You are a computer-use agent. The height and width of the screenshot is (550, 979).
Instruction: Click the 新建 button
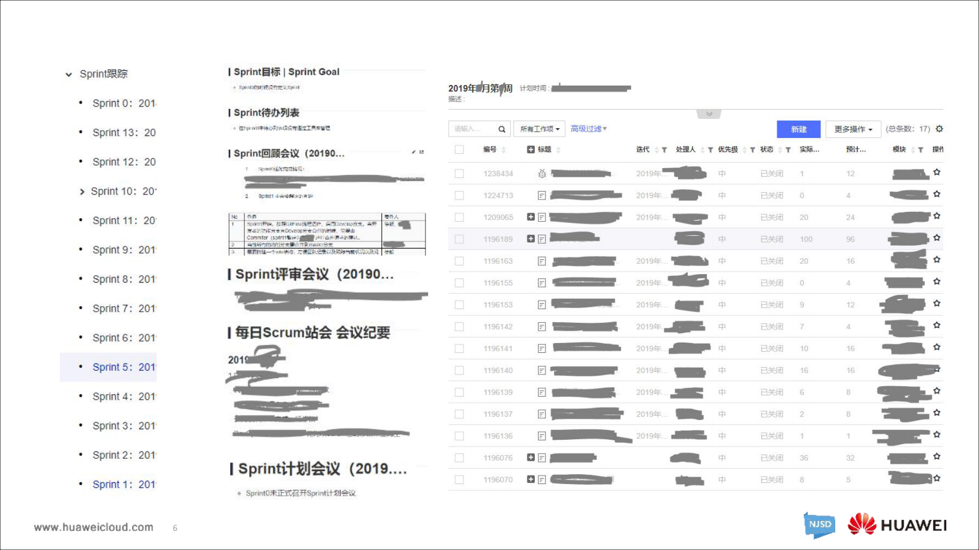pyautogui.click(x=798, y=129)
